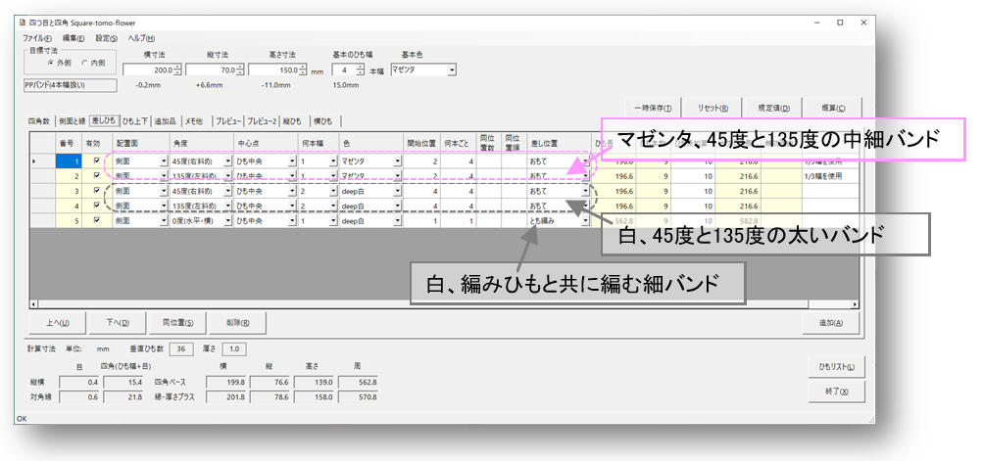Viewport: 983px width, 461px height.
Task: Select row number 5 cell
Action: (x=70, y=220)
